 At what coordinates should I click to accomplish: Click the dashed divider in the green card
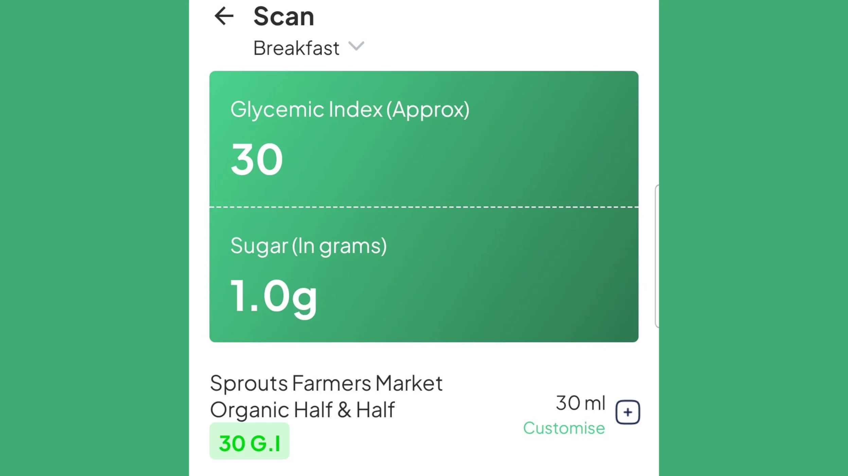(424, 207)
